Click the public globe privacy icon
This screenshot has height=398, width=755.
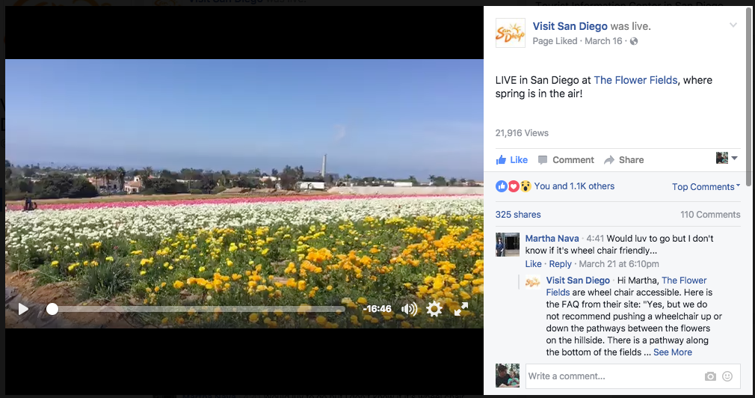634,41
